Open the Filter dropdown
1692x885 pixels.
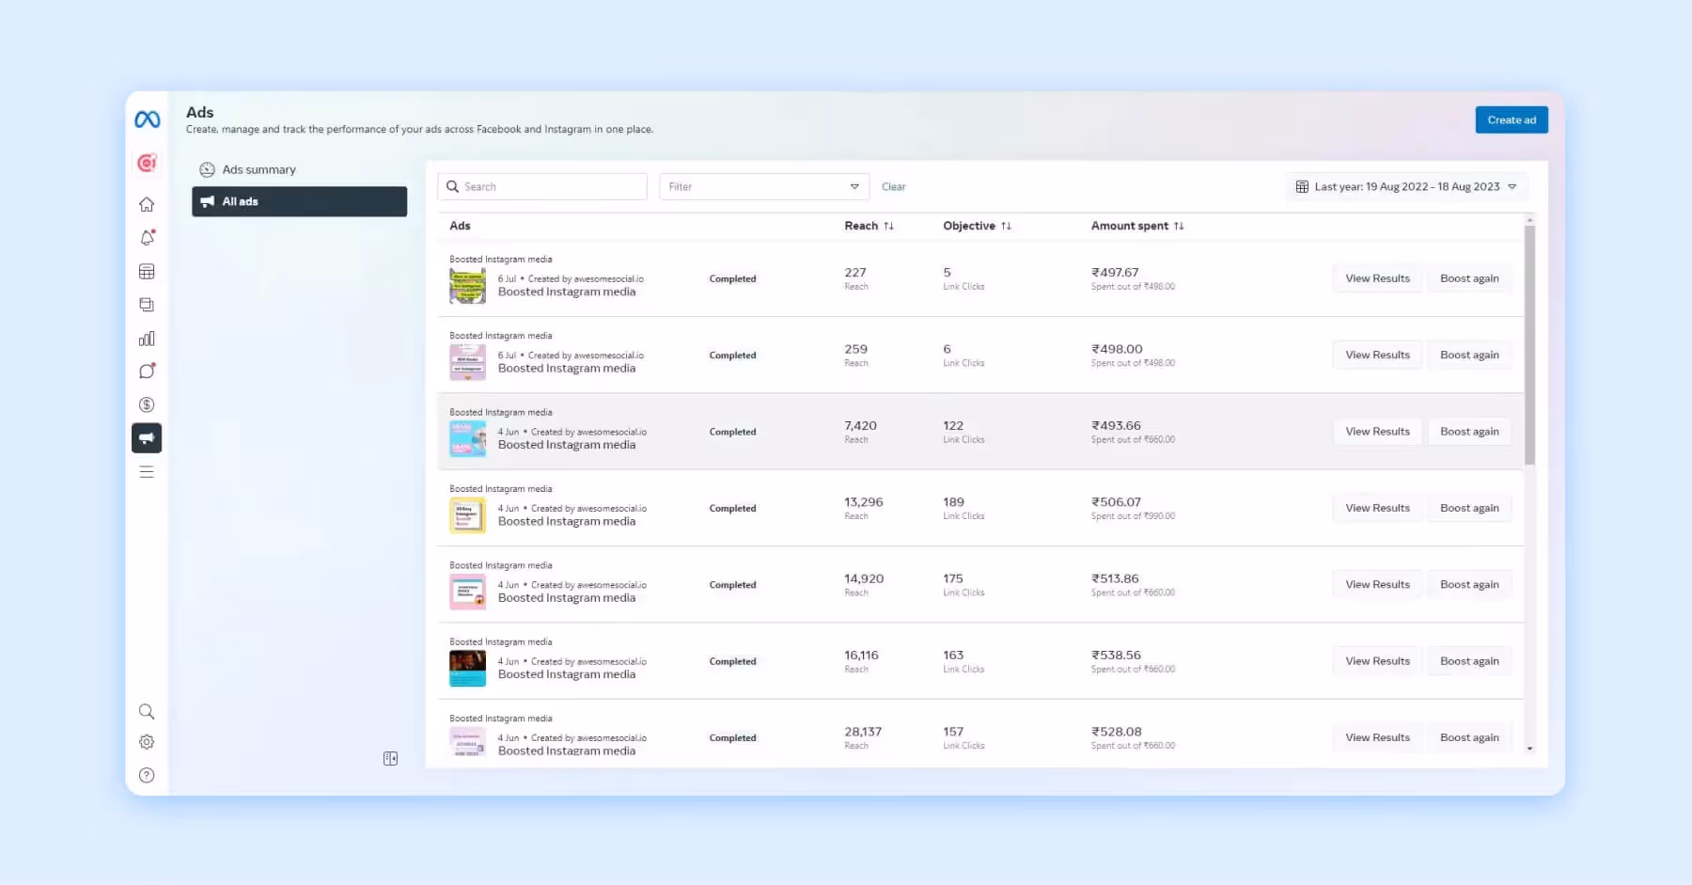[x=763, y=186]
